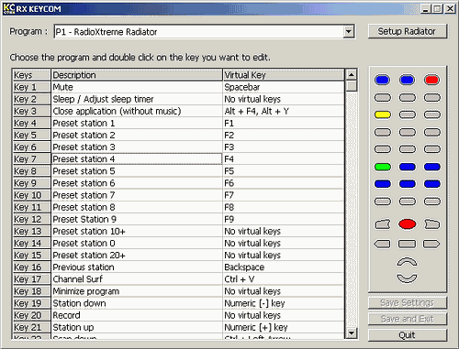This screenshot has height=349, width=459.
Task: Click the curved gray button left of red oval
Action: pyautogui.click(x=383, y=224)
